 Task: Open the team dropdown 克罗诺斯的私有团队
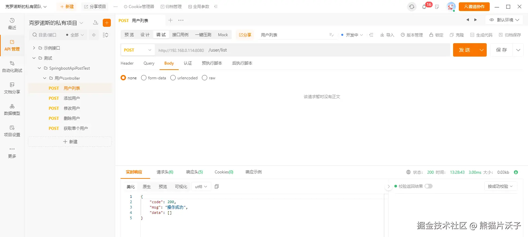click(26, 7)
